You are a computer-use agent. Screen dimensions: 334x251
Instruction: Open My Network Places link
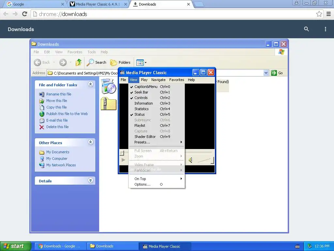[x=61, y=165]
